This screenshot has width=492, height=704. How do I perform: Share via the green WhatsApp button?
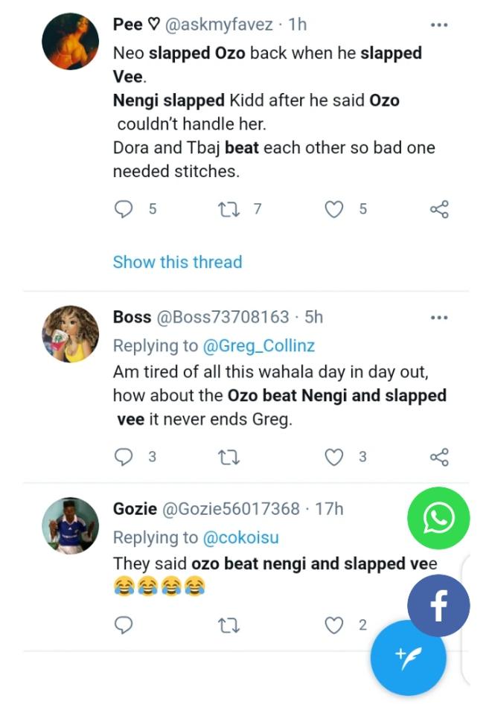click(x=438, y=518)
